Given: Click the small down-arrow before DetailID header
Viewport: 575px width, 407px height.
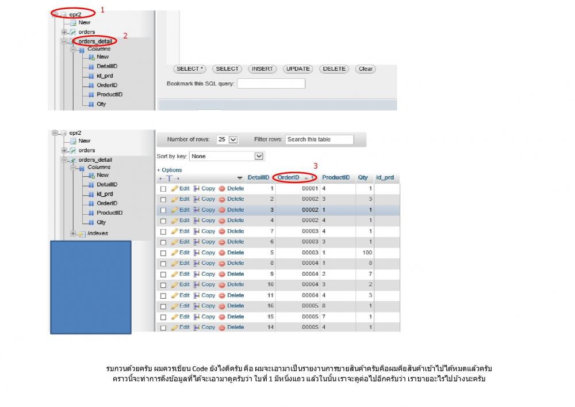Looking at the screenshot, I should 240,178.
